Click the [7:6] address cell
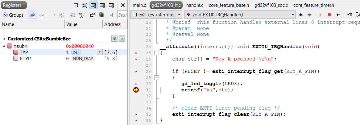The image size is (360, 125). pyautogui.click(x=111, y=53)
